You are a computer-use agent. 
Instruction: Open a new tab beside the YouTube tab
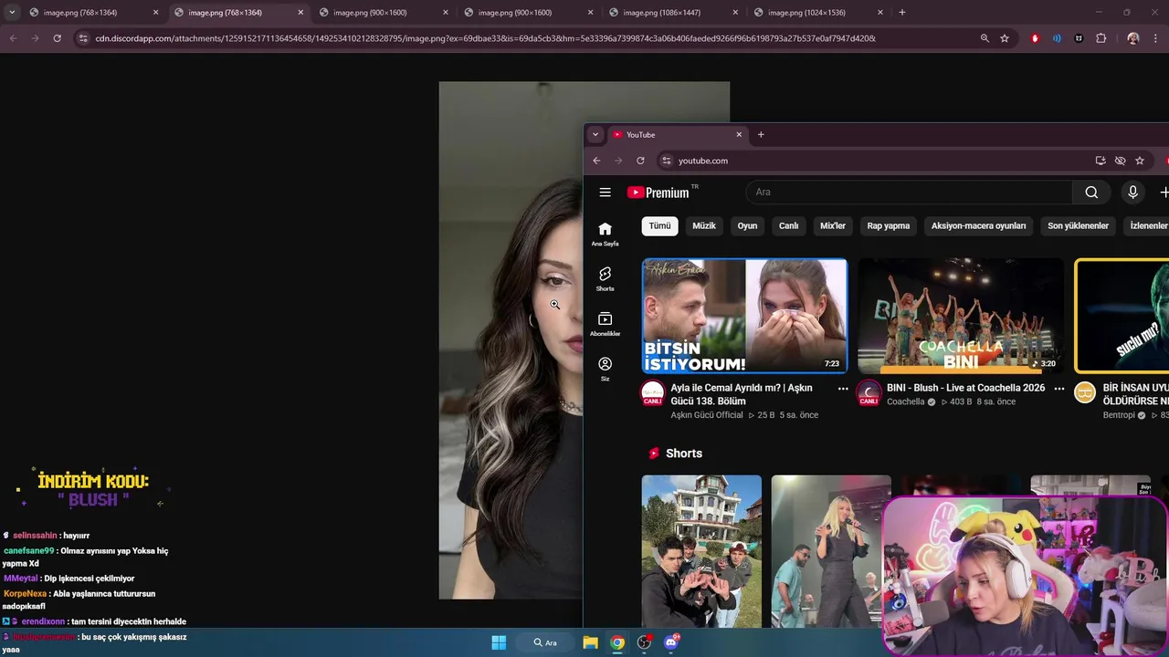click(x=761, y=134)
